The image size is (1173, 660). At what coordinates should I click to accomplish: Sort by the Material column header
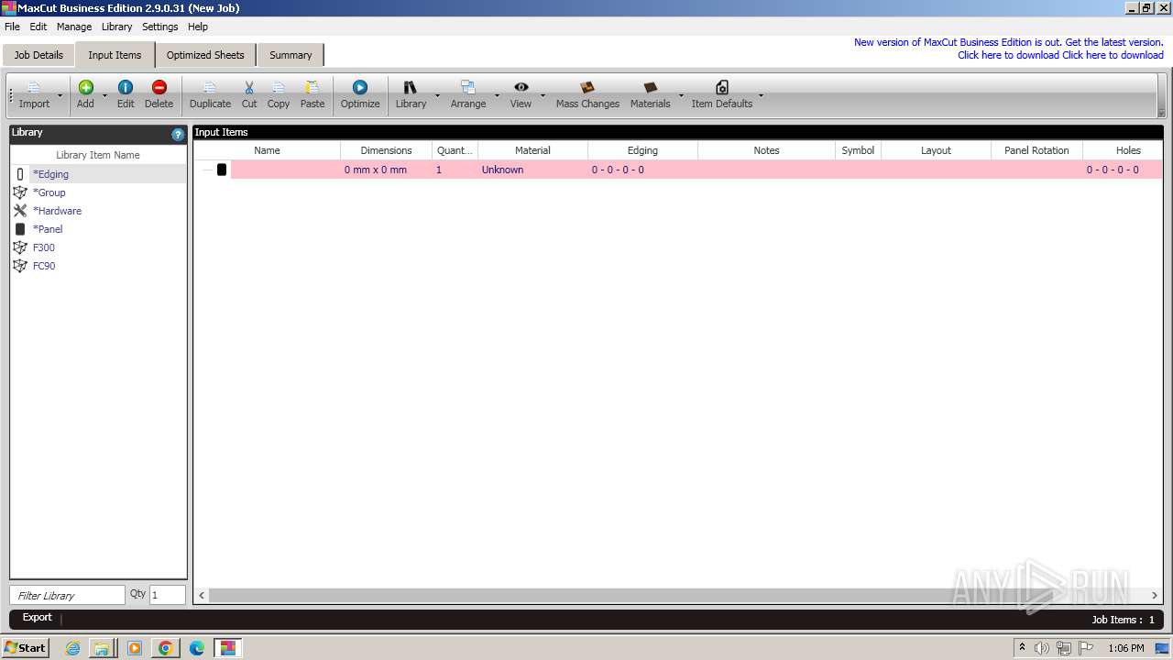tap(532, 150)
